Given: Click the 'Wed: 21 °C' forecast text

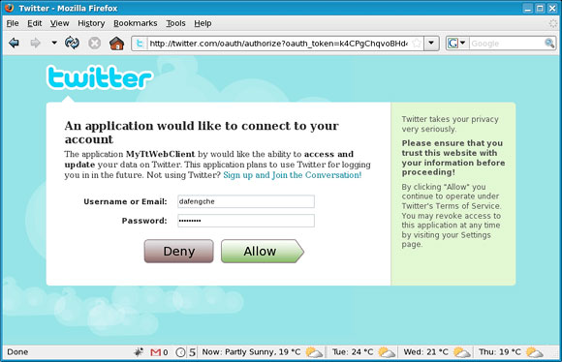Looking at the screenshot, I should (425, 352).
